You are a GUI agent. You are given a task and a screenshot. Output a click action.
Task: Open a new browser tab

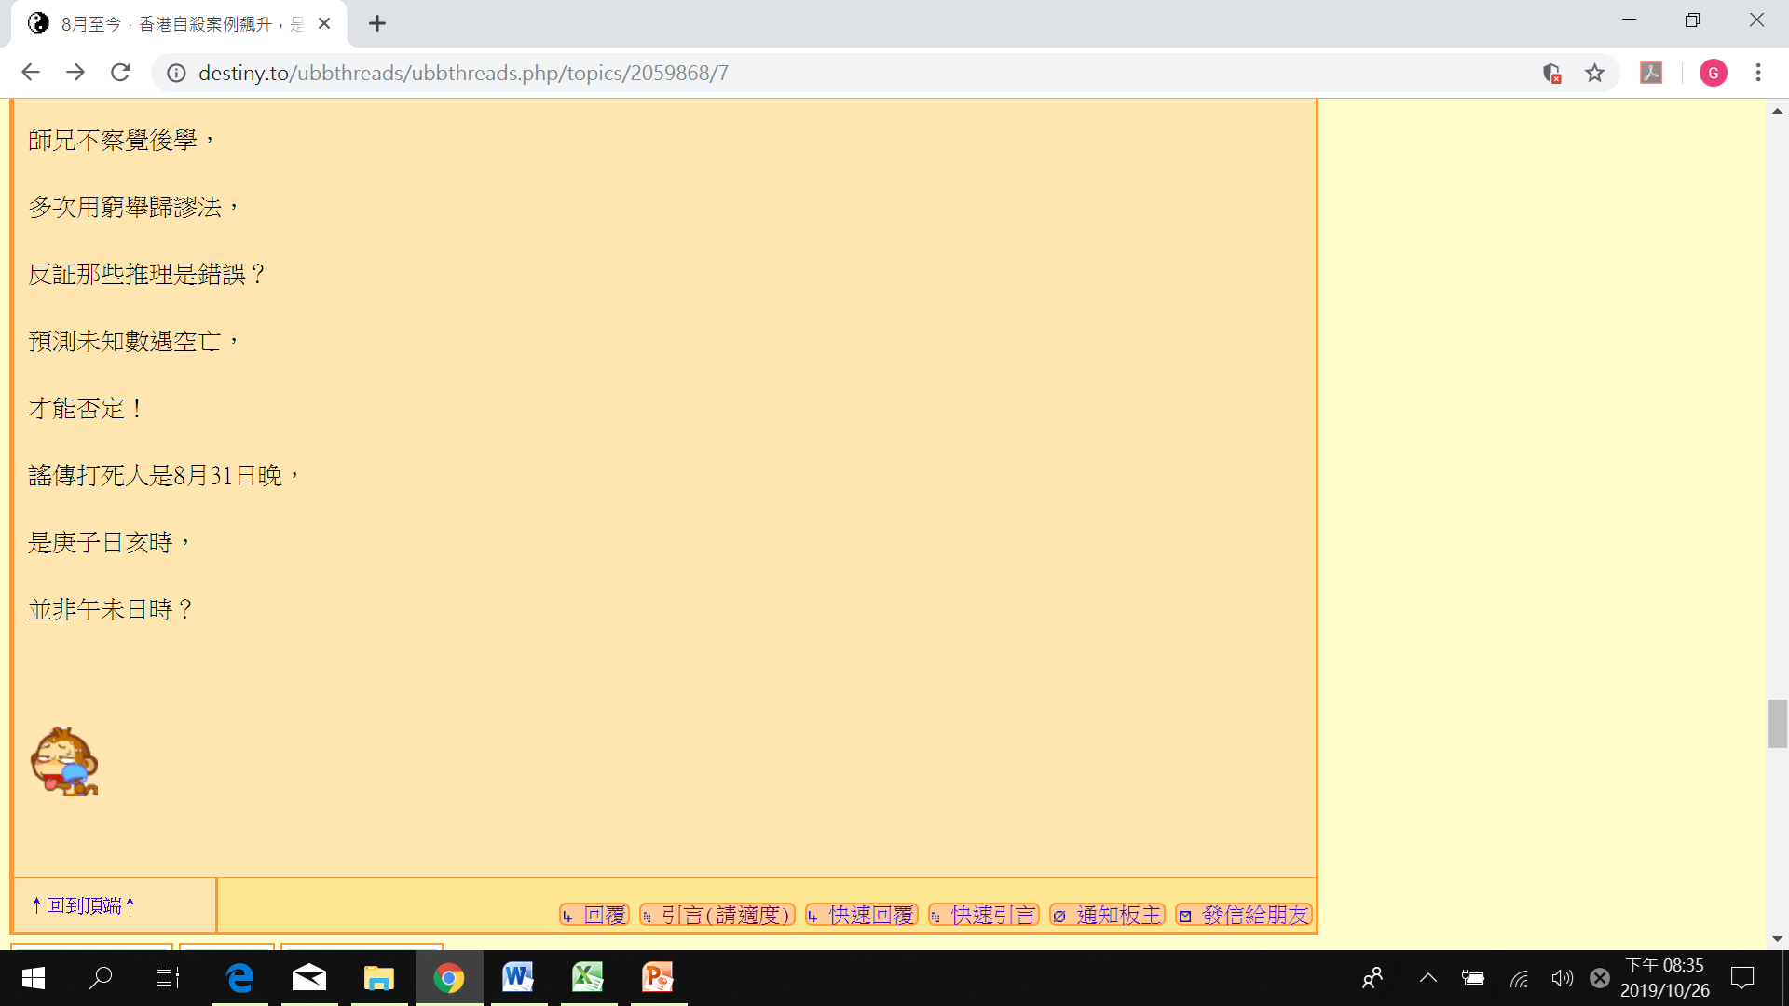coord(376,24)
